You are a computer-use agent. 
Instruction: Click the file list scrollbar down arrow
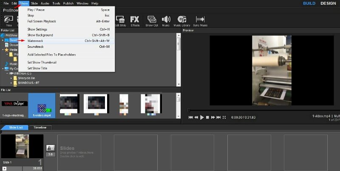[178, 116]
